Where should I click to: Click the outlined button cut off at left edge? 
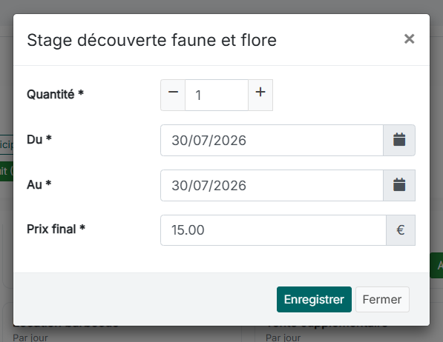(7, 144)
